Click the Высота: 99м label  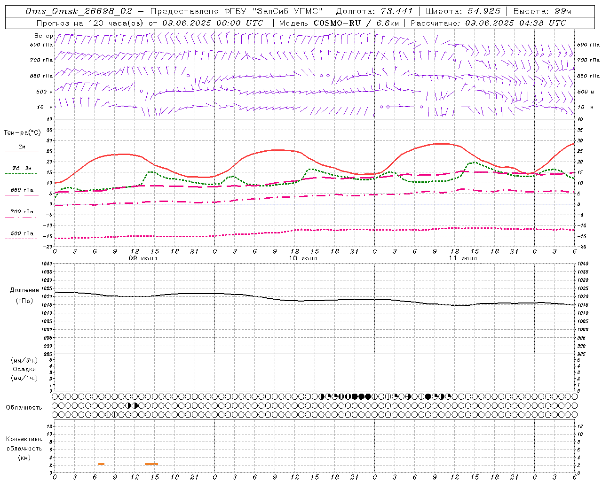542,11
